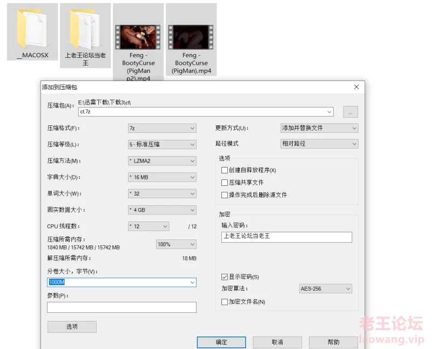Open the 加密算法 AES-256 dropdown
The width and height of the screenshot is (432, 349).
(326, 288)
